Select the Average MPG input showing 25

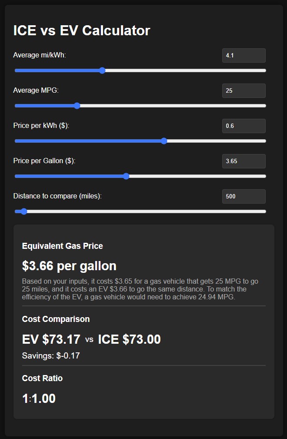pos(244,90)
